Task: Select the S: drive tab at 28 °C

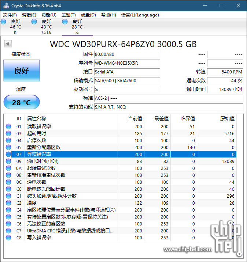Action: [x=77, y=27]
